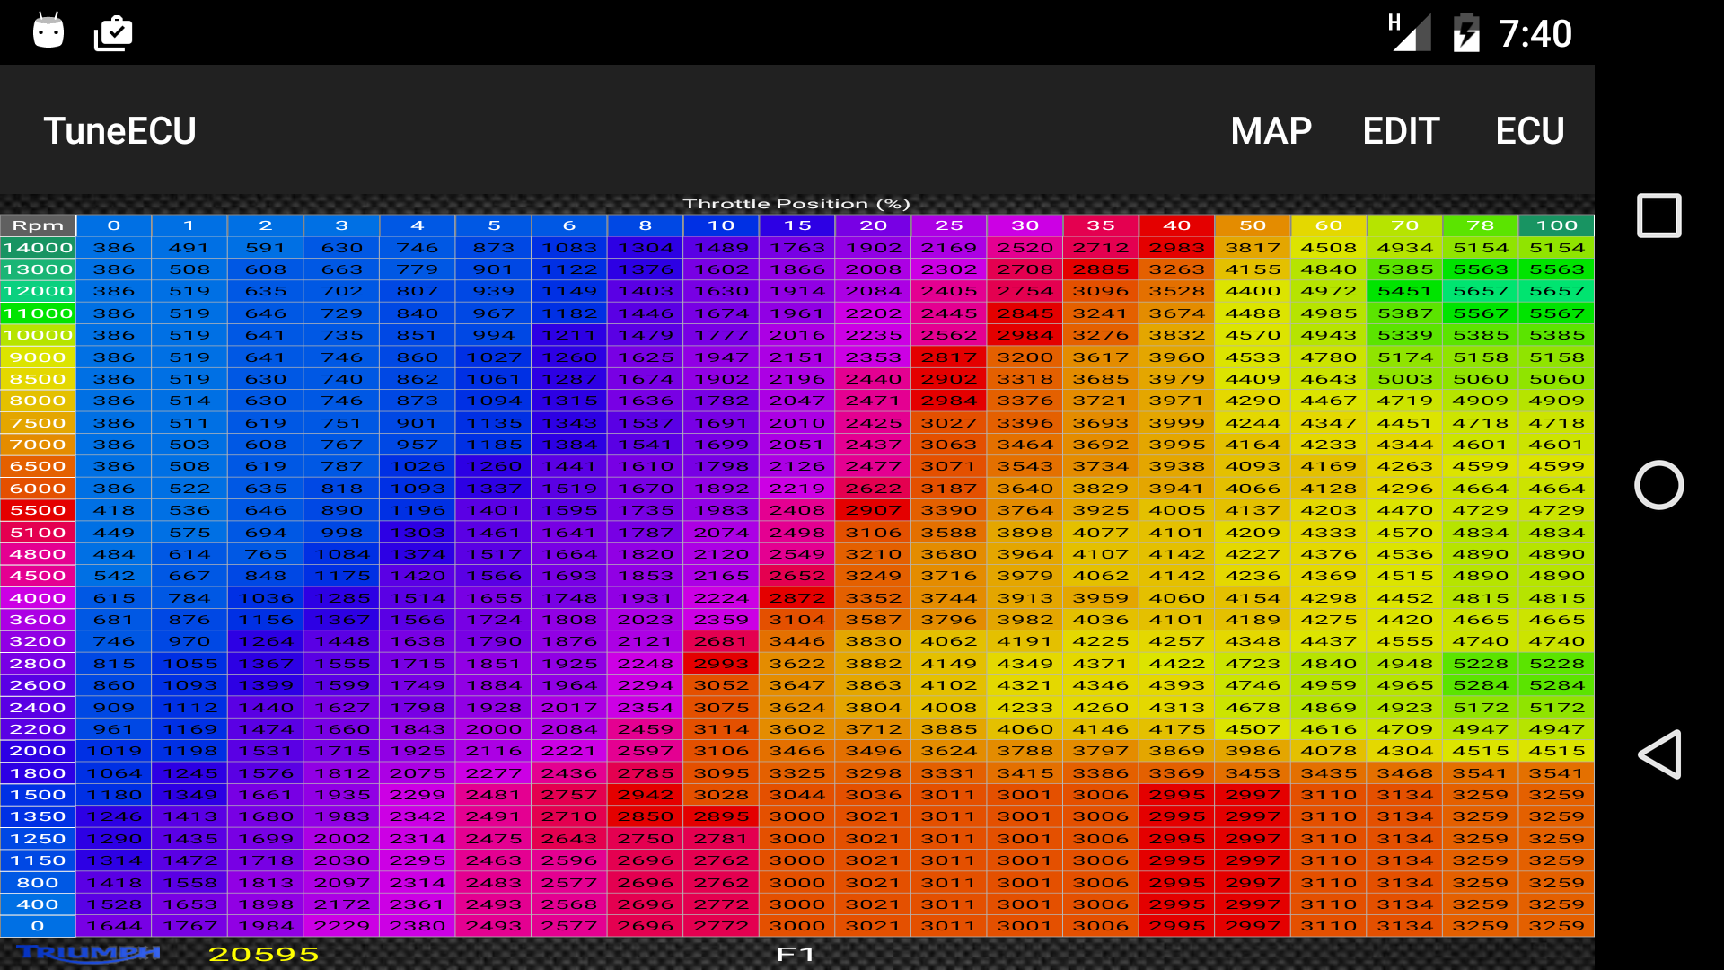Tap the green cell with value 5657 in row 12000, column 78
This screenshot has width=1724, height=970.
point(1481,291)
